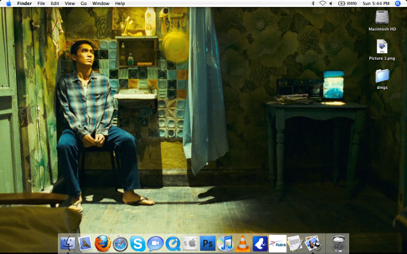Launch Photoshop from the Dock
The image size is (407, 254).
208,243
